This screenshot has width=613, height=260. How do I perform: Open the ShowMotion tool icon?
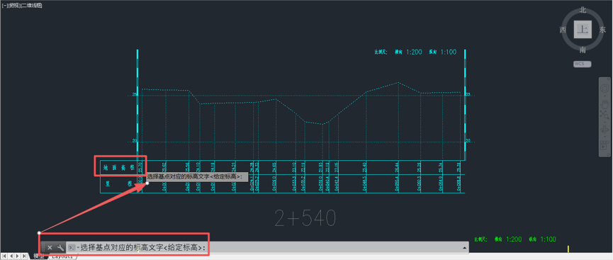click(605, 145)
